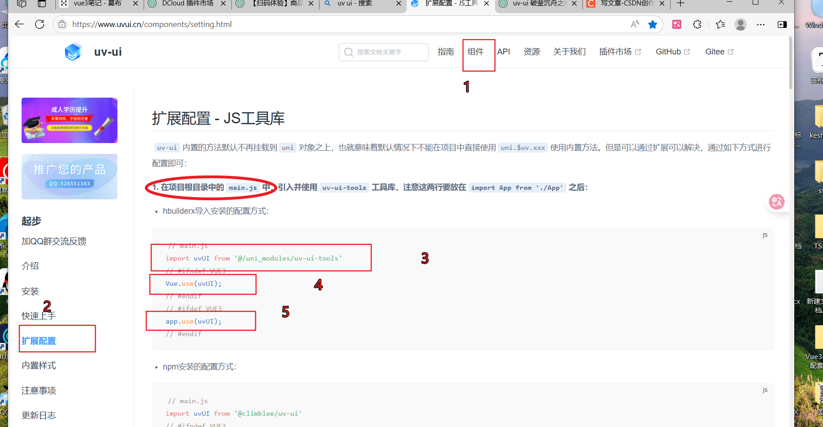
Task: Open the GitHub external link
Action: pos(673,52)
